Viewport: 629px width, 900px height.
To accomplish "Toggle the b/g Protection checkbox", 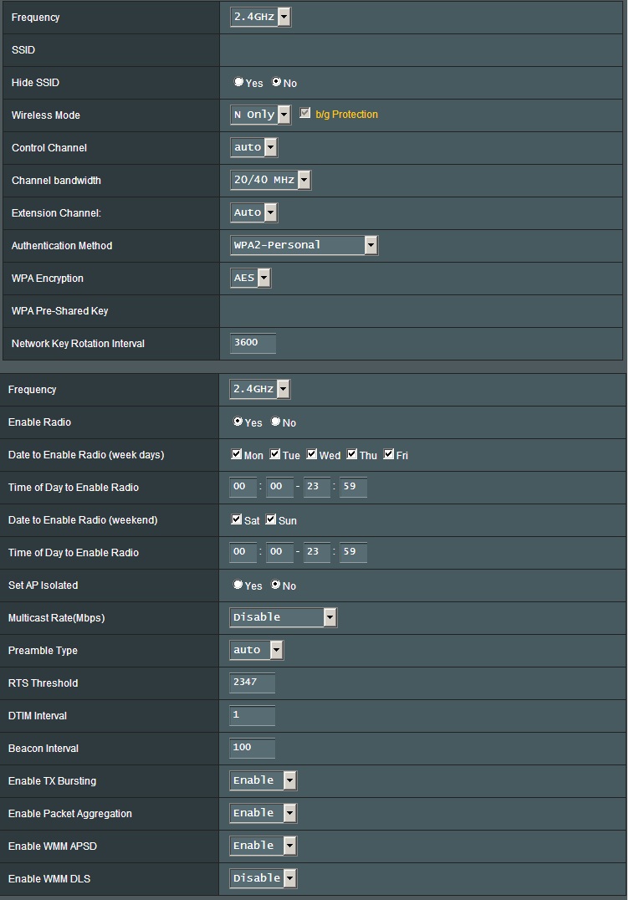I will 304,113.
